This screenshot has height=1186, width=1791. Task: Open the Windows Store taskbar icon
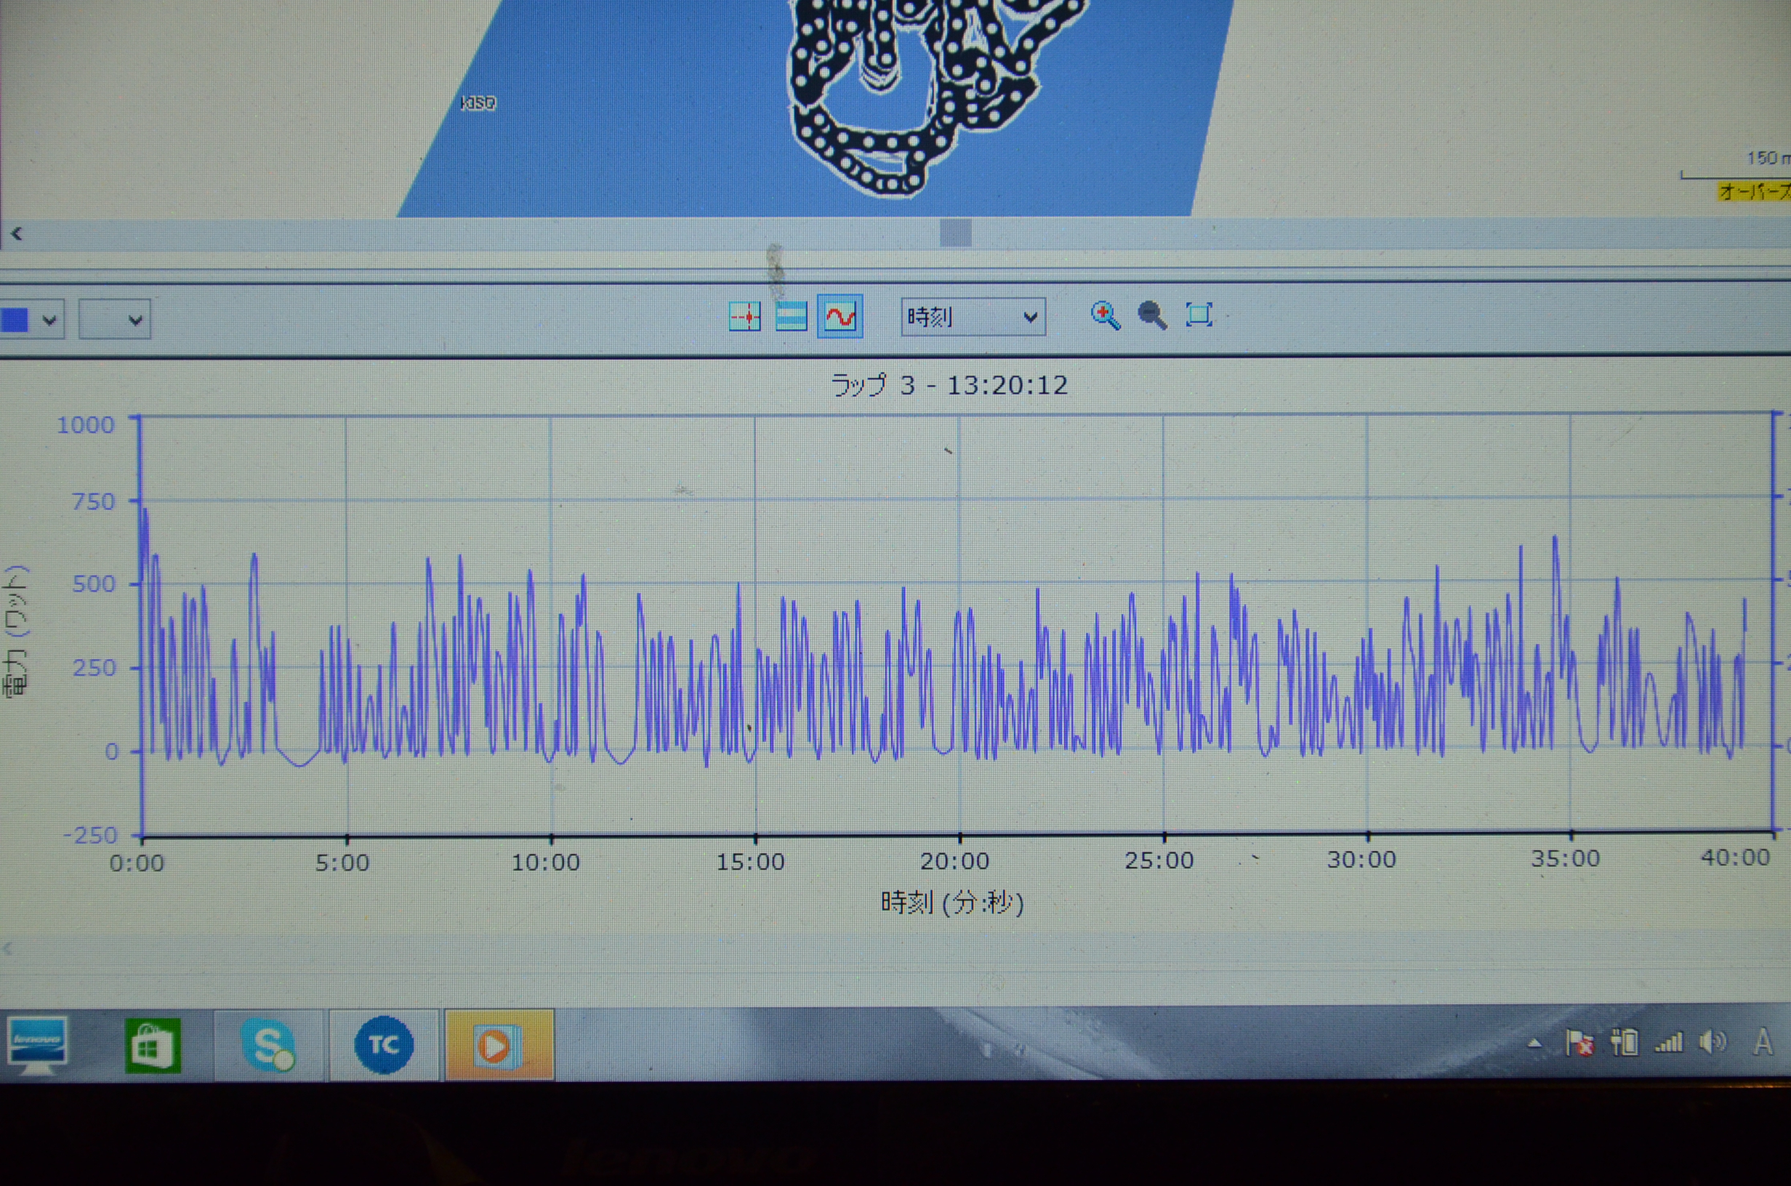153,1046
